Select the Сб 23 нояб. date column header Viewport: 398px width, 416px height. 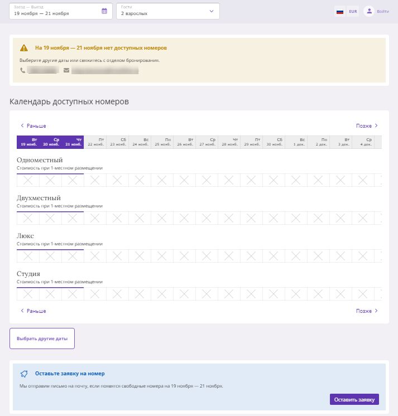tap(117, 142)
